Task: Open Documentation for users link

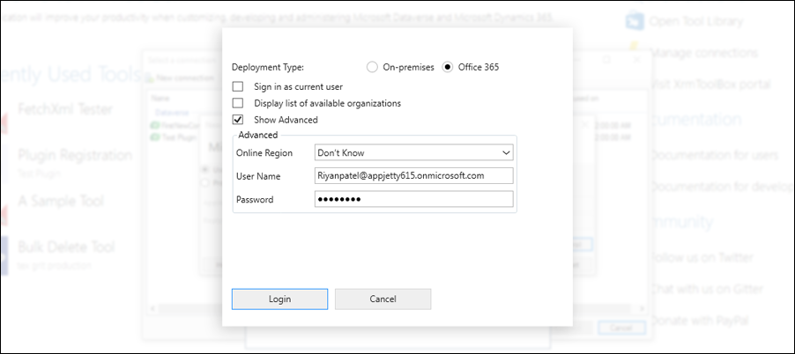Action: pos(714,155)
